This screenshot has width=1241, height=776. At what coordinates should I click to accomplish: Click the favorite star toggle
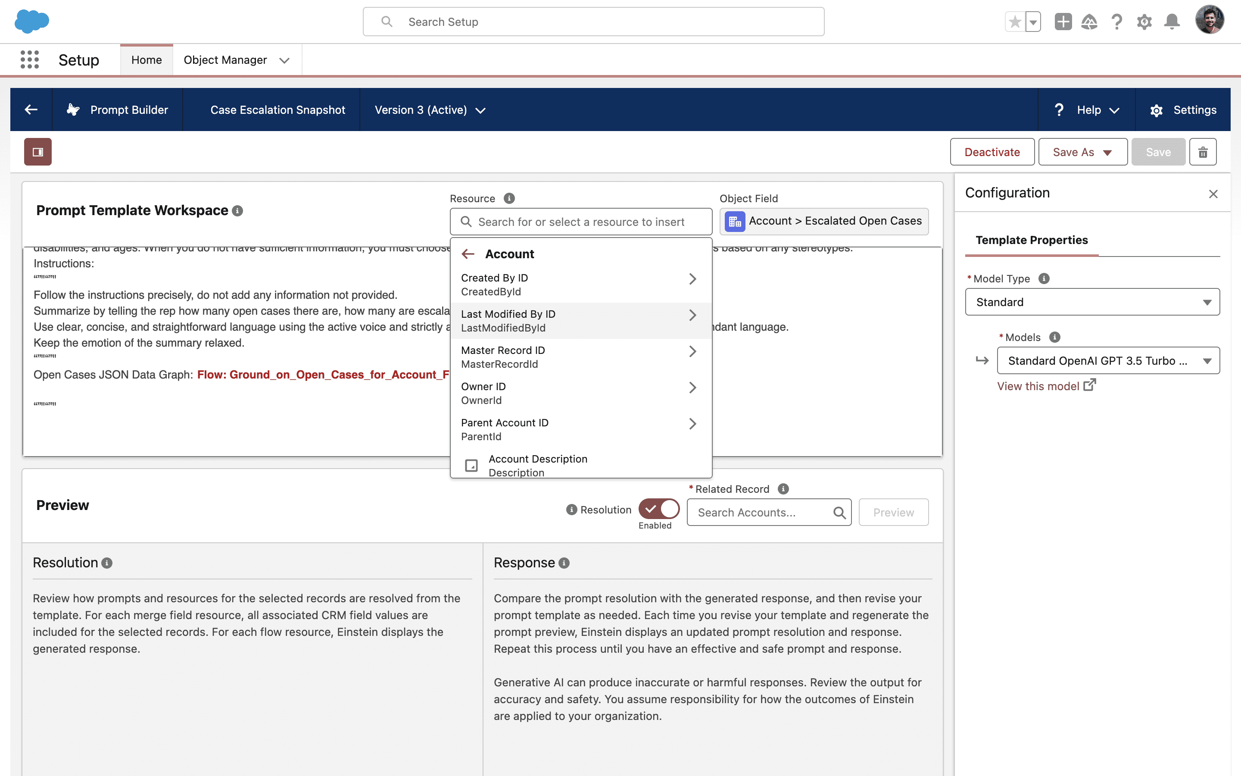(1015, 22)
